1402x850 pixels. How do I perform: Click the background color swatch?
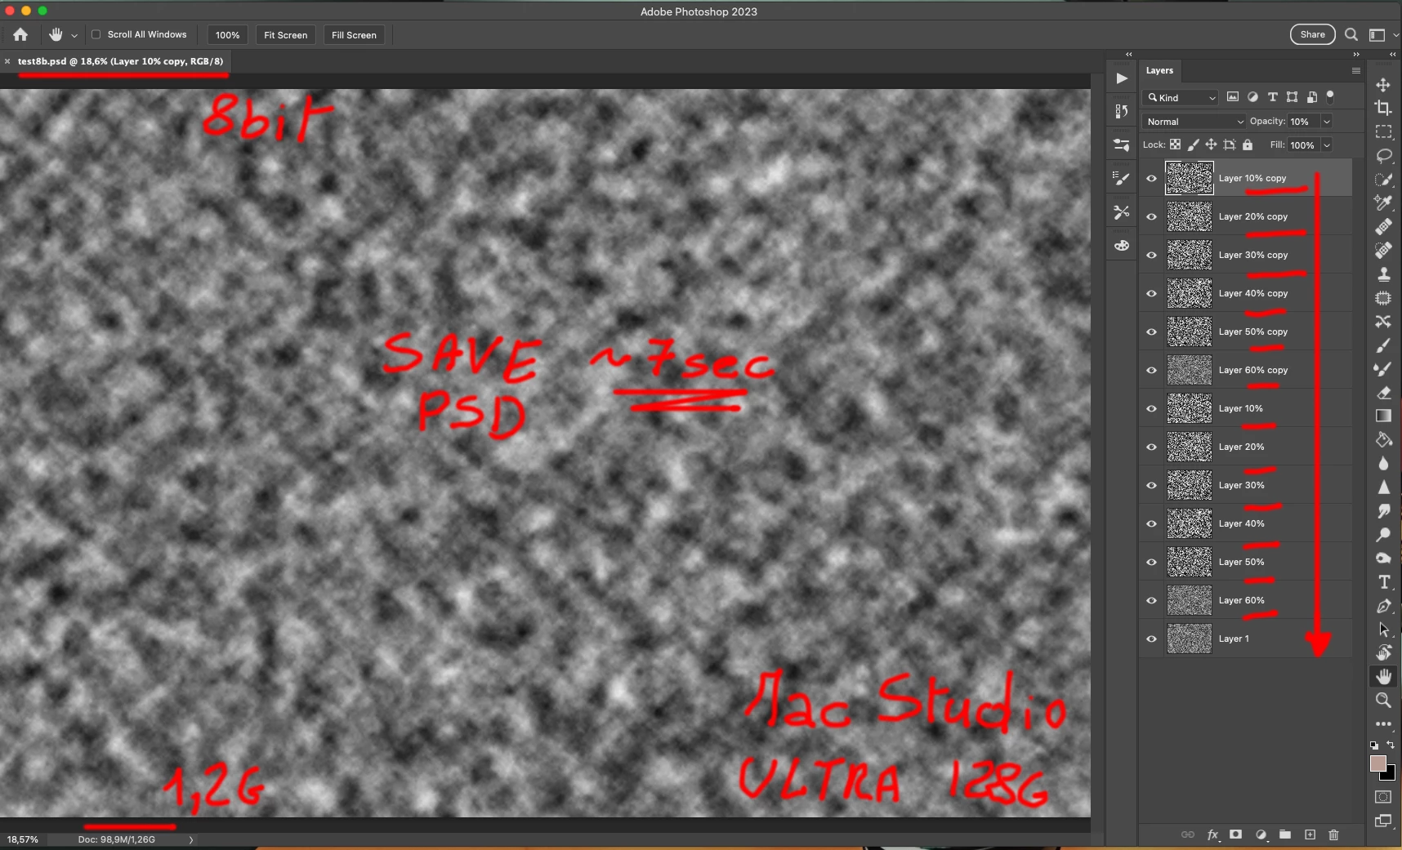[x=1390, y=774]
